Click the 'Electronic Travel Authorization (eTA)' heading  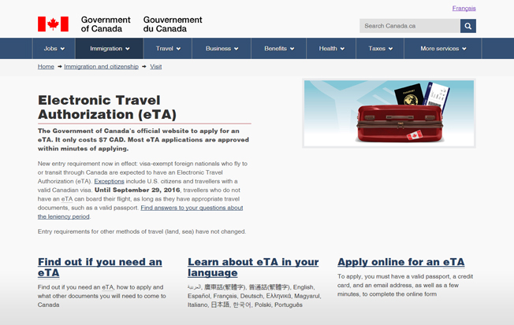[x=107, y=107]
